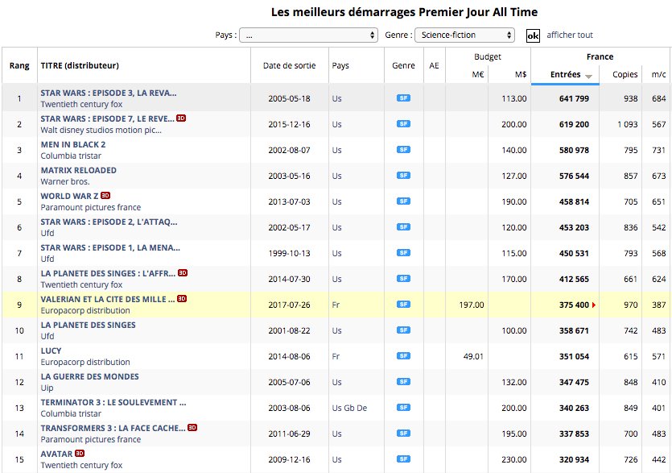Click SF badge in Star Wars Episode 2 row
Viewport: 672px width, 473px height.
[x=403, y=226]
